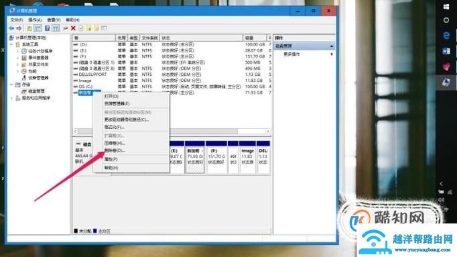This screenshot has height=257, width=457.
Task: Click the white document Properties toolbar icon
Action: (81, 28)
